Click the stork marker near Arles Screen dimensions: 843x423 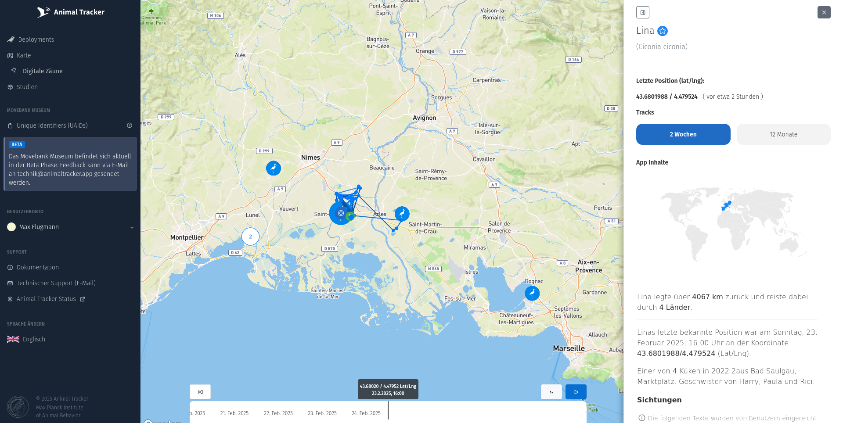pos(402,214)
